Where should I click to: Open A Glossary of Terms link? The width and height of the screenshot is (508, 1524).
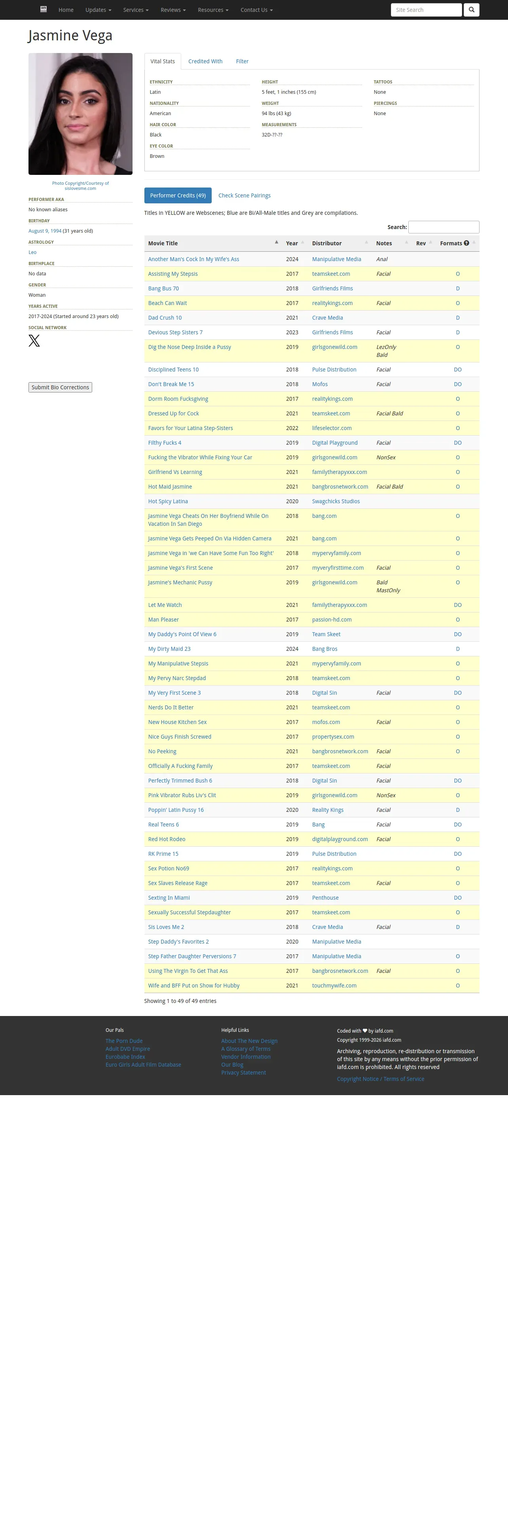point(246,1049)
